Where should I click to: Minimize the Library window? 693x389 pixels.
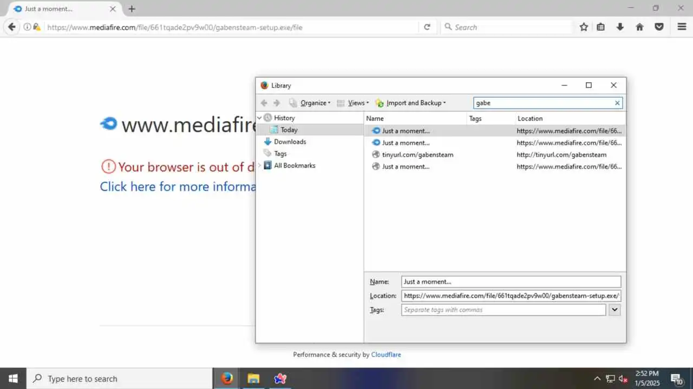coord(564,85)
